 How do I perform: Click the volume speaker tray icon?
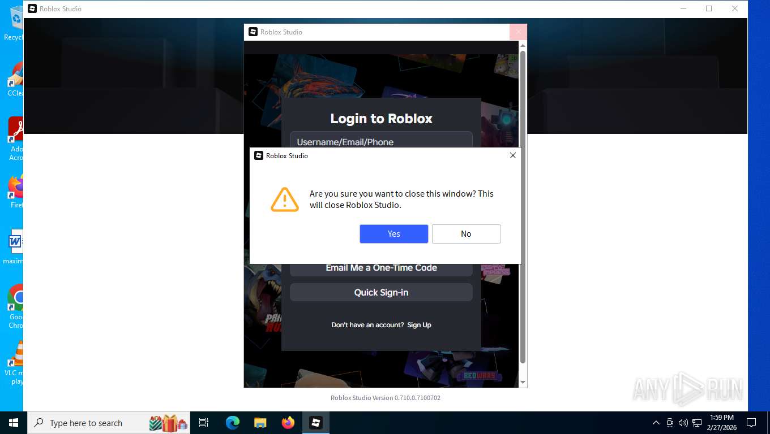click(x=683, y=423)
